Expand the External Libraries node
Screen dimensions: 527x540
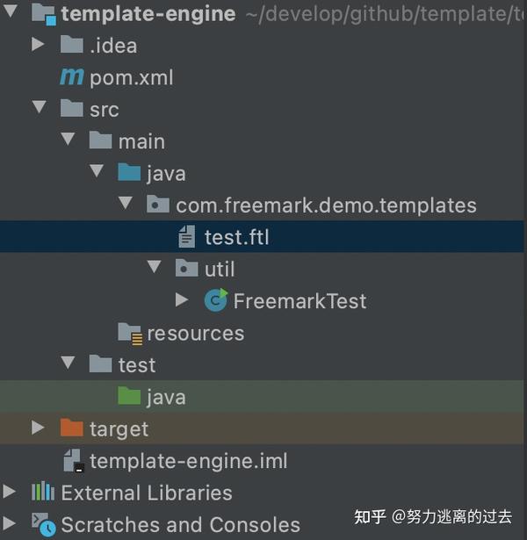click(10, 492)
